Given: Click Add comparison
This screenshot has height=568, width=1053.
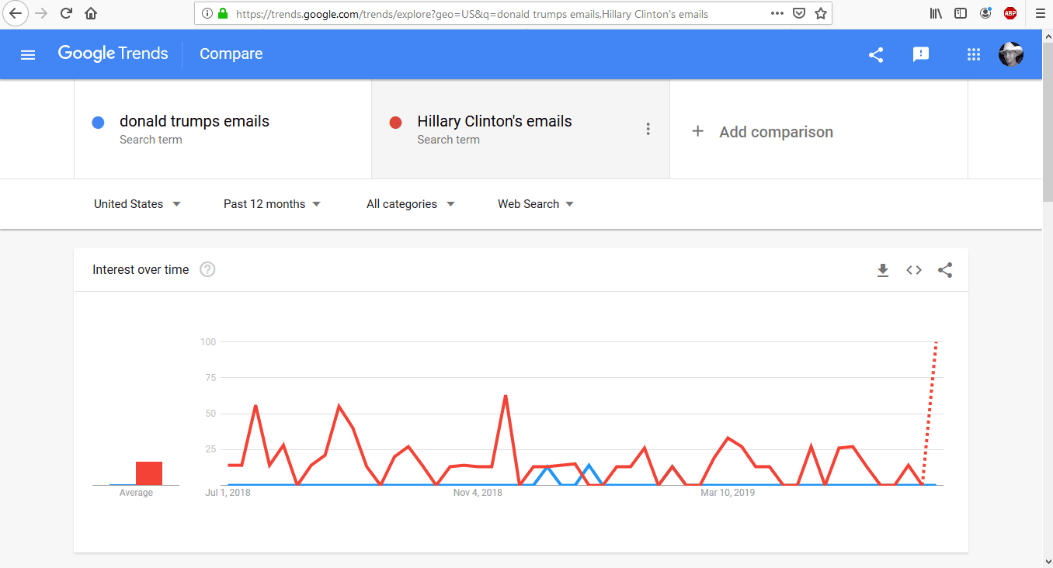Looking at the screenshot, I should (x=763, y=132).
